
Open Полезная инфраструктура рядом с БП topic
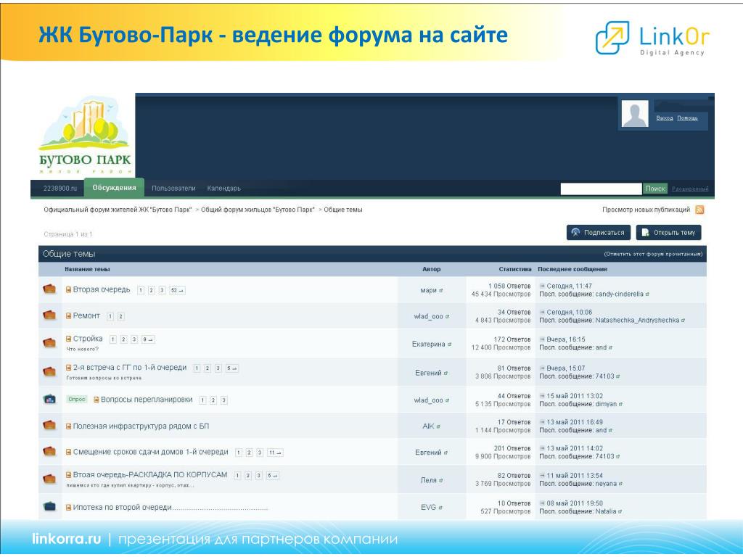point(141,426)
